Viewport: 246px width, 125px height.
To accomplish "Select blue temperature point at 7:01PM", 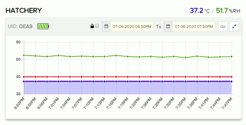I will [x=58, y=81].
